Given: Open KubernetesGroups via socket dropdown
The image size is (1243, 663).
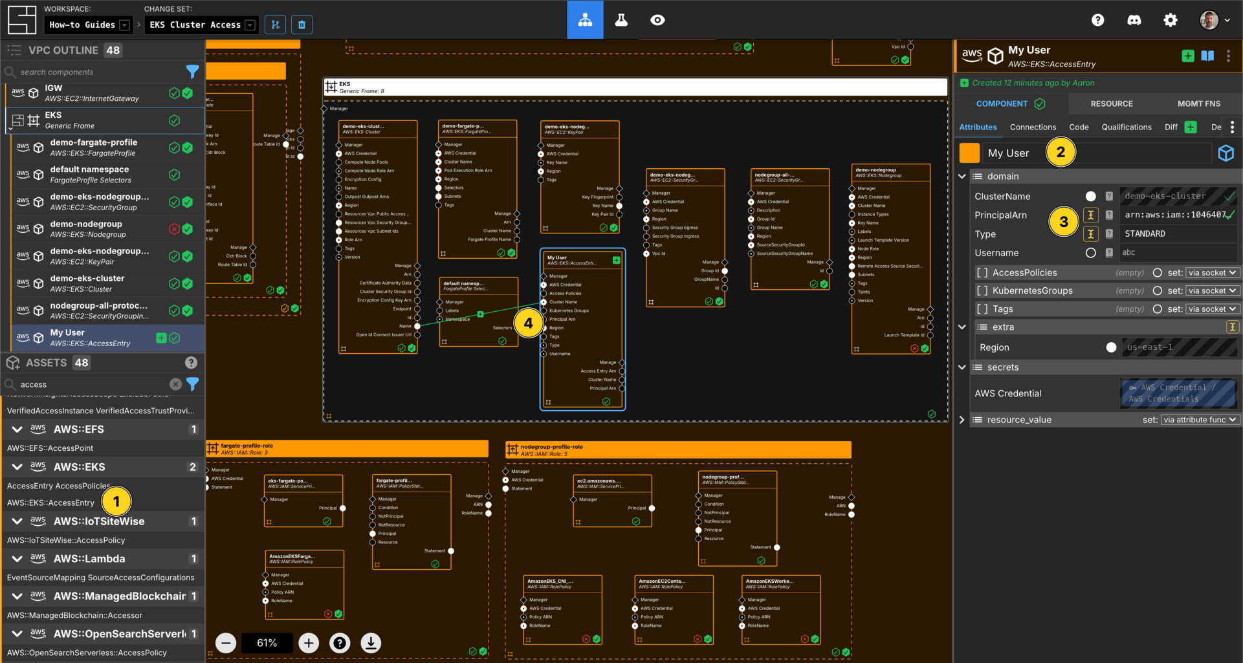Looking at the screenshot, I should [1213, 291].
